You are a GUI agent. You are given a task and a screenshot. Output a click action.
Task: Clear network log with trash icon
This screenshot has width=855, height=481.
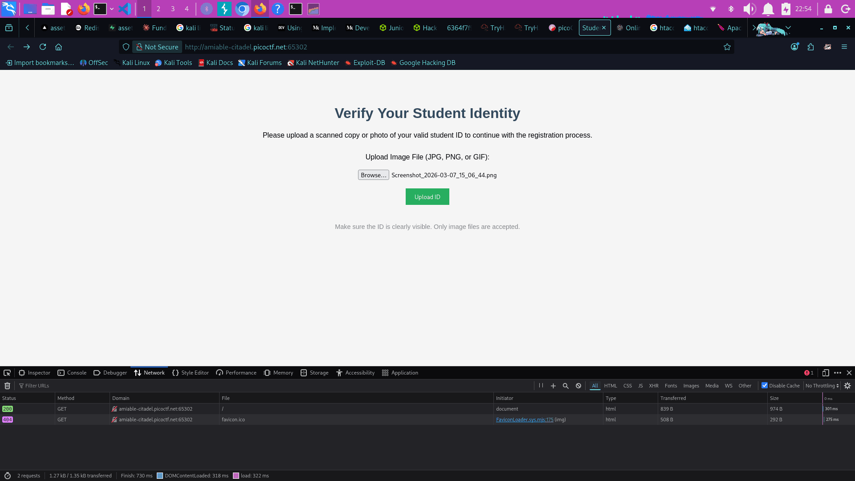[x=7, y=386]
